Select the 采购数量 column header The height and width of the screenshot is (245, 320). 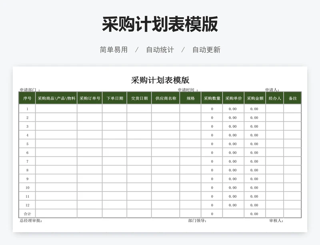[212, 98]
